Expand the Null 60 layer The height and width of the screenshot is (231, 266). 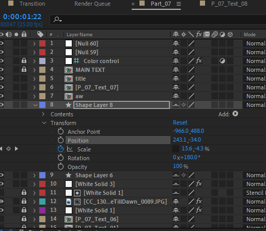[x=34, y=43]
